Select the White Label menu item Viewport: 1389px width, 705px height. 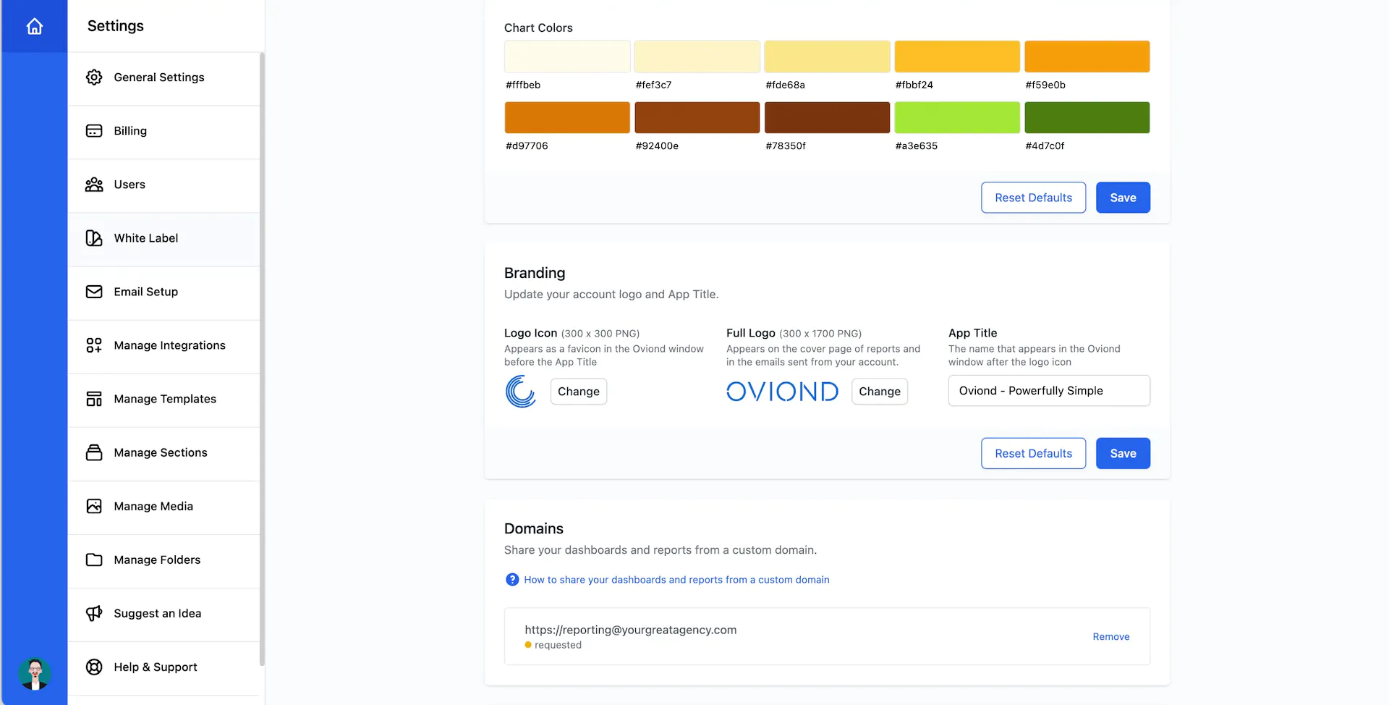[x=164, y=238]
